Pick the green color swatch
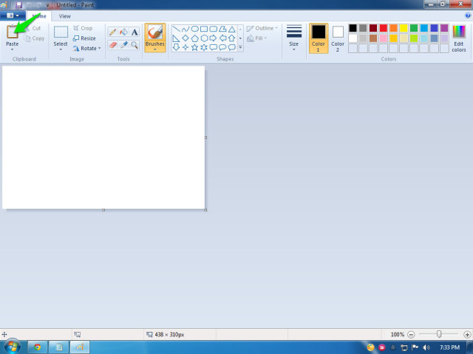This screenshot has width=473, height=354. click(x=414, y=28)
